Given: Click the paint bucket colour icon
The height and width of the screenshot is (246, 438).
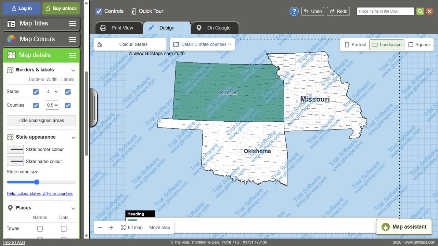Looking at the screenshot, I should (100, 44).
